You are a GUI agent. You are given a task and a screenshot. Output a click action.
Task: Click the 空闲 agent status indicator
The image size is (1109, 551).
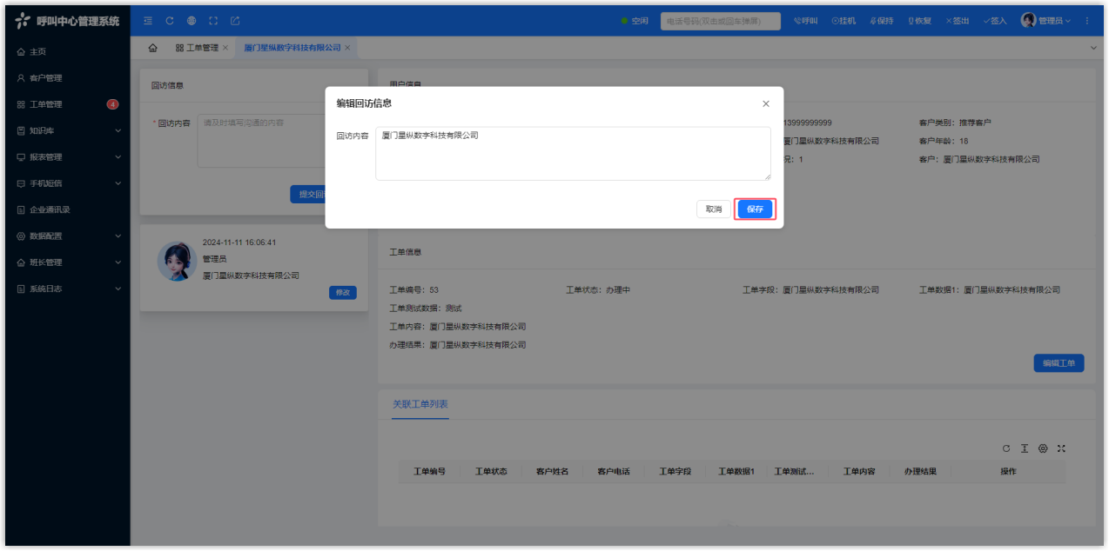pyautogui.click(x=635, y=21)
